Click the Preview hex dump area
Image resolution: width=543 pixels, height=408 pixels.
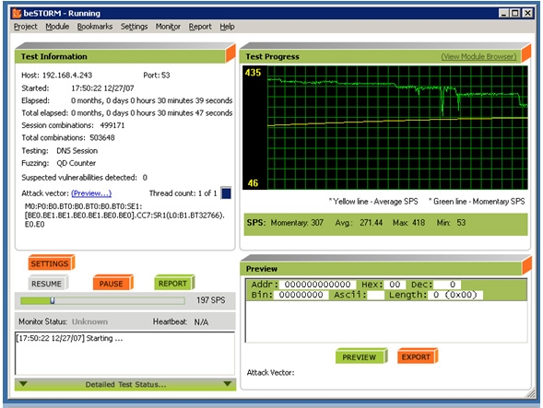[386, 321]
